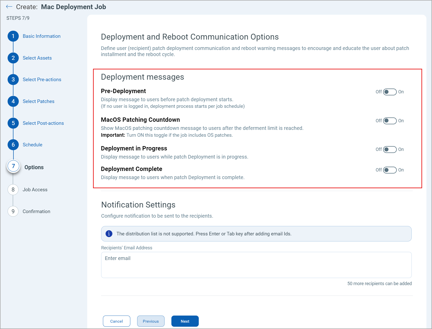This screenshot has width=432, height=329.
Task: Open the Job Access step
Action: click(13, 189)
